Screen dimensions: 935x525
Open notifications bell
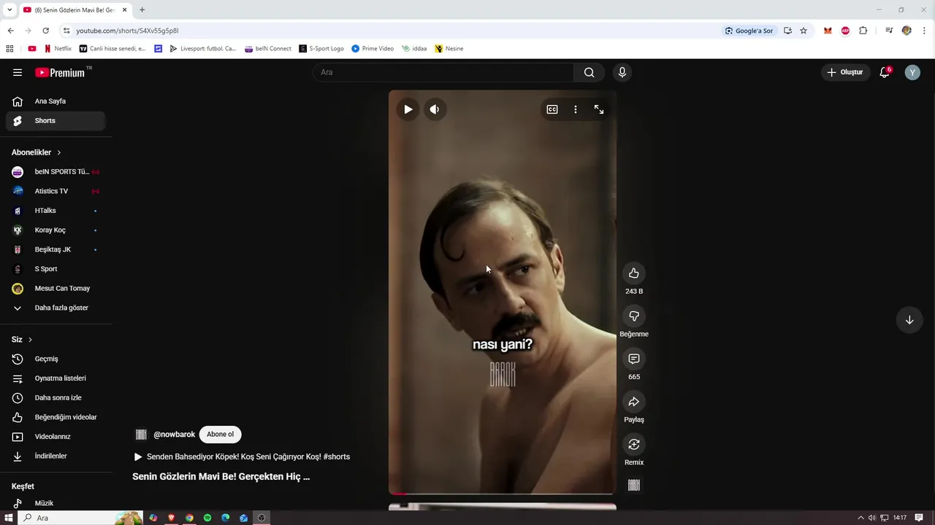pos(885,72)
